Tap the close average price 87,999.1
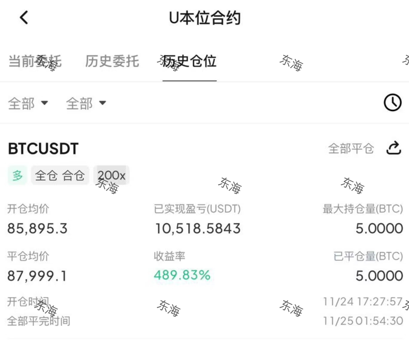 point(37,276)
